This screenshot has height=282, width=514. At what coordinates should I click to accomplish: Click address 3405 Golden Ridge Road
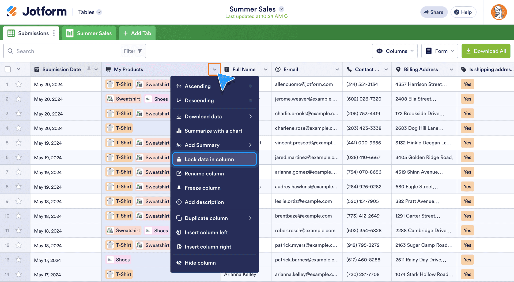coord(424,157)
